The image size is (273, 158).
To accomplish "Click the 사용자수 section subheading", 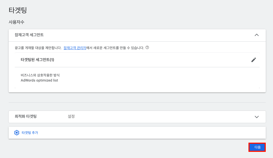I will pos(16,22).
